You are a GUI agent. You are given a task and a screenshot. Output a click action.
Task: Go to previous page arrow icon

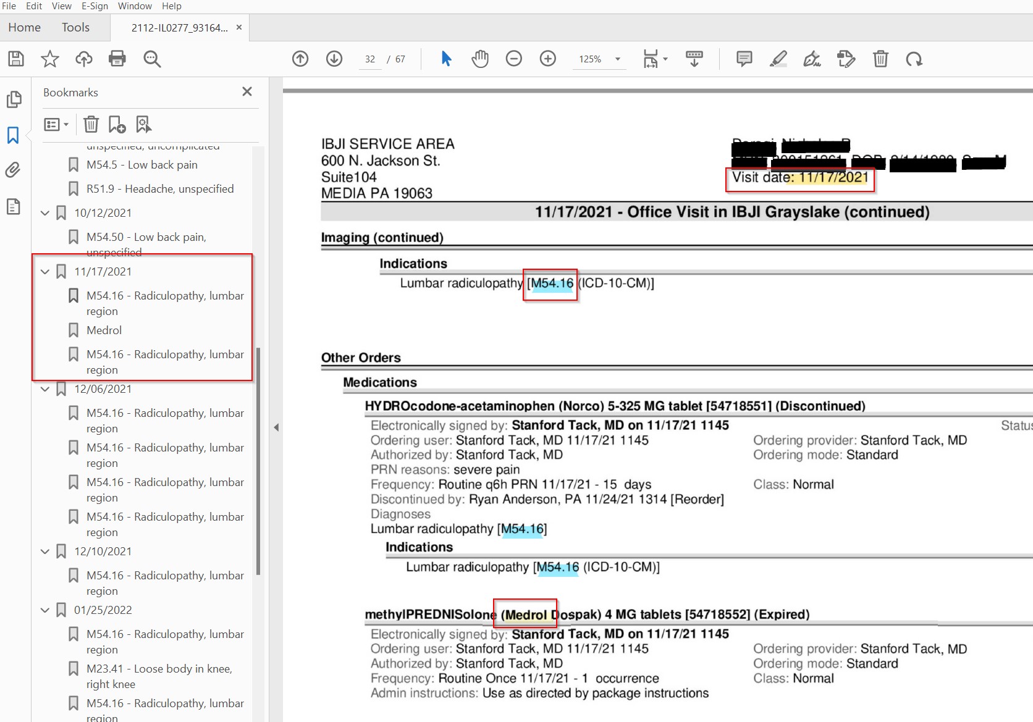pyautogui.click(x=300, y=59)
